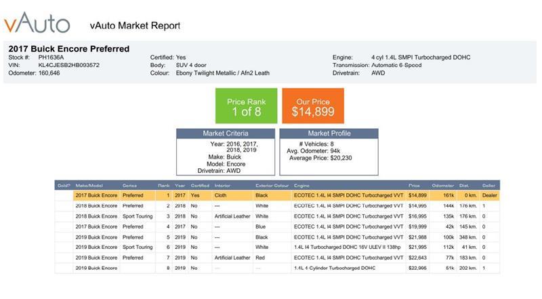Viewport: 542px width, 299px height.
Task: Sort by the Make/Model column header
Action: [x=89, y=186]
